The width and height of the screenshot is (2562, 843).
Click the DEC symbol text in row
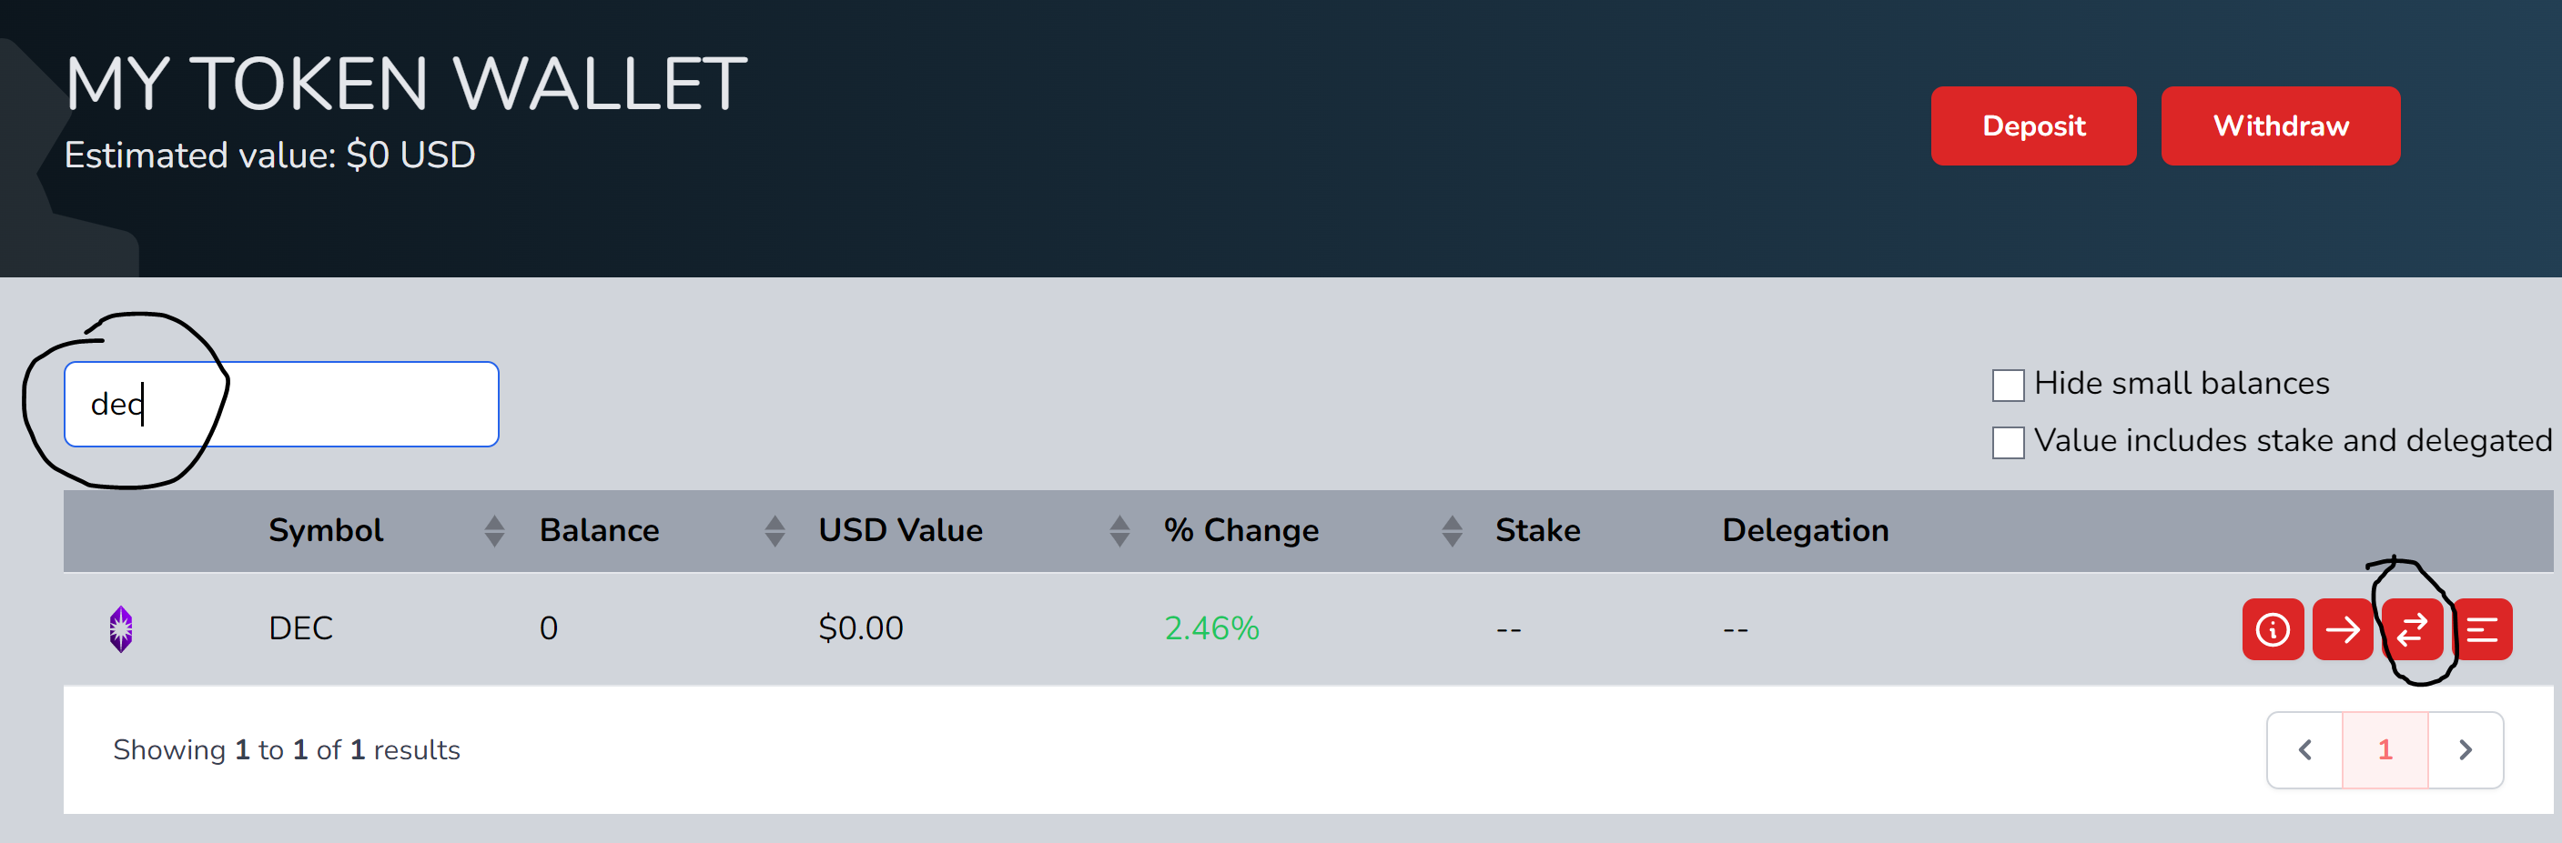pyautogui.click(x=300, y=628)
